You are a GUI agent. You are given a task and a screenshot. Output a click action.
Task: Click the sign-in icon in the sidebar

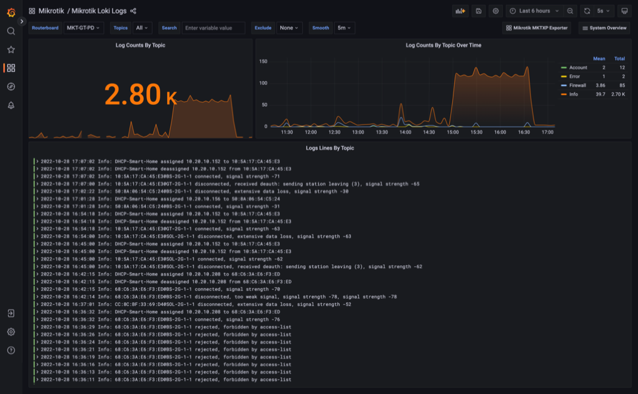click(x=11, y=313)
